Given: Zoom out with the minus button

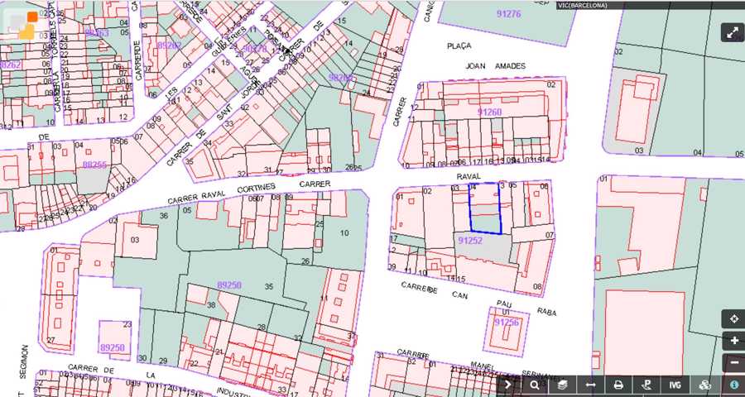Looking at the screenshot, I should (x=734, y=362).
